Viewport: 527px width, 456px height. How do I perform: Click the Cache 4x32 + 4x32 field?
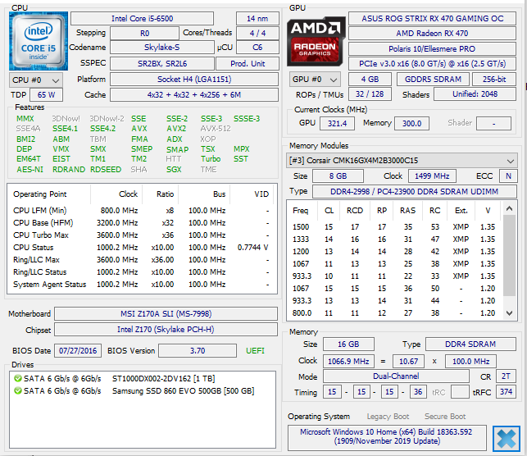[x=194, y=95]
